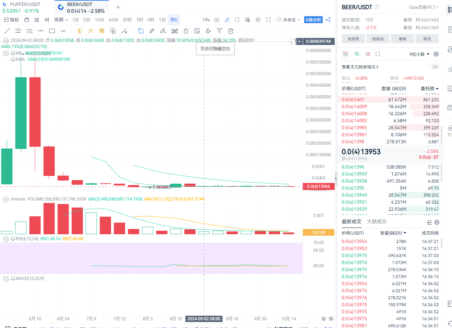Click the 主 marker icon
This screenshot has width=452, height=328.
(79, 31)
